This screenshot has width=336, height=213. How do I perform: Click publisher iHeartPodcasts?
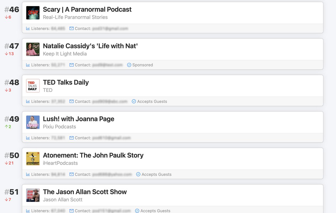pos(60,163)
